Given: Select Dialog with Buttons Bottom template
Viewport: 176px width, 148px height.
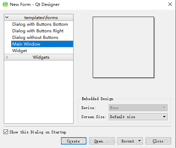Looking at the screenshot, I should (x=40, y=24).
